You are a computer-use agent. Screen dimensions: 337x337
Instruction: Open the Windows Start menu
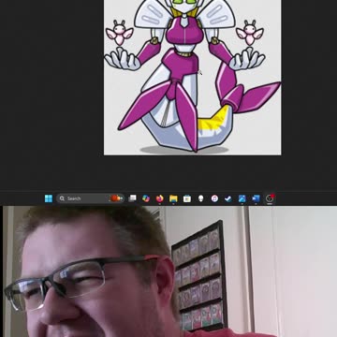pos(49,198)
